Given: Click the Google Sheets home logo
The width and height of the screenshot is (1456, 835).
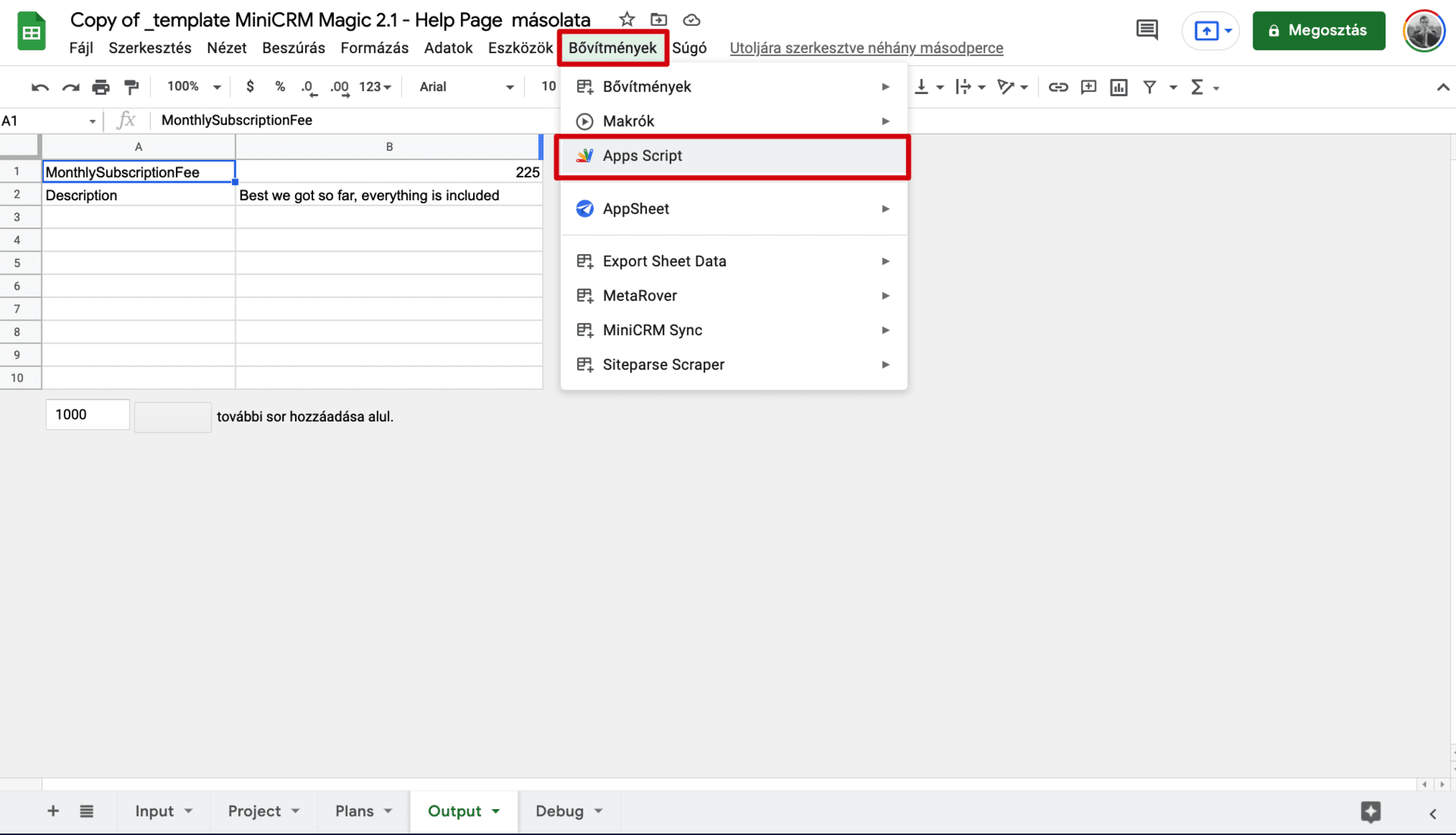Looking at the screenshot, I should coord(31,32).
